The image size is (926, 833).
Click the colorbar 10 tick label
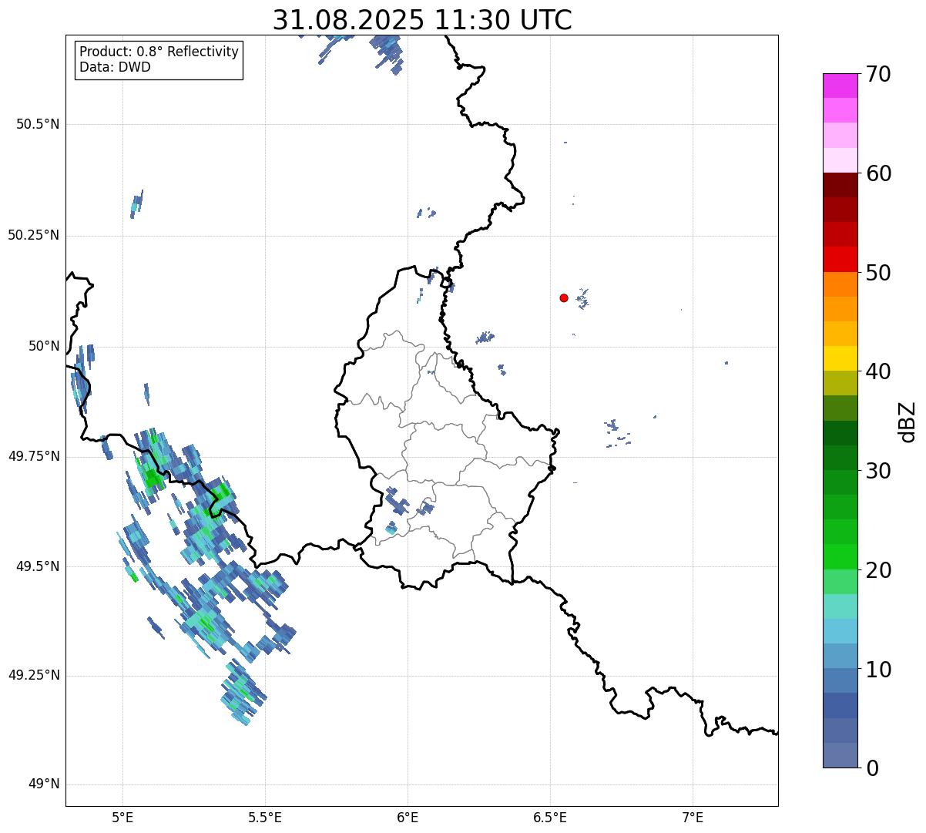click(878, 670)
